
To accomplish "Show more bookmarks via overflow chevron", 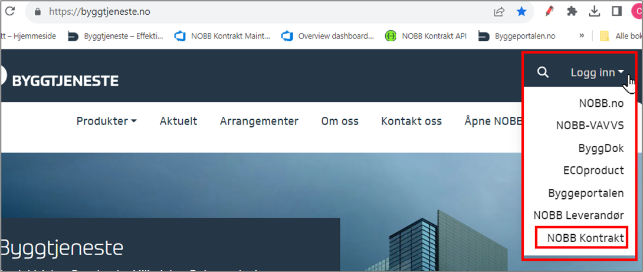I will (x=582, y=36).
